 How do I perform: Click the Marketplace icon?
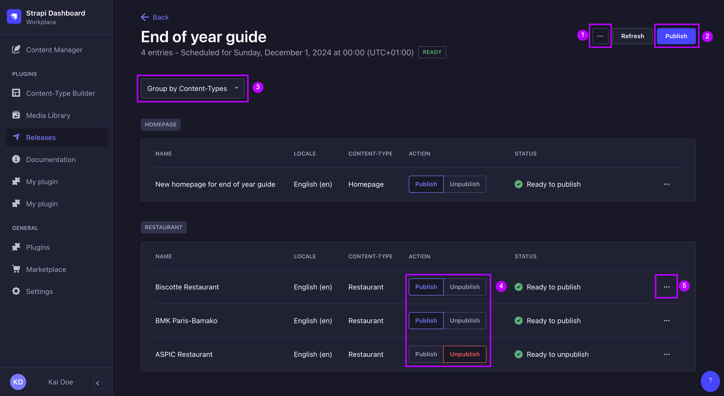[16, 268]
